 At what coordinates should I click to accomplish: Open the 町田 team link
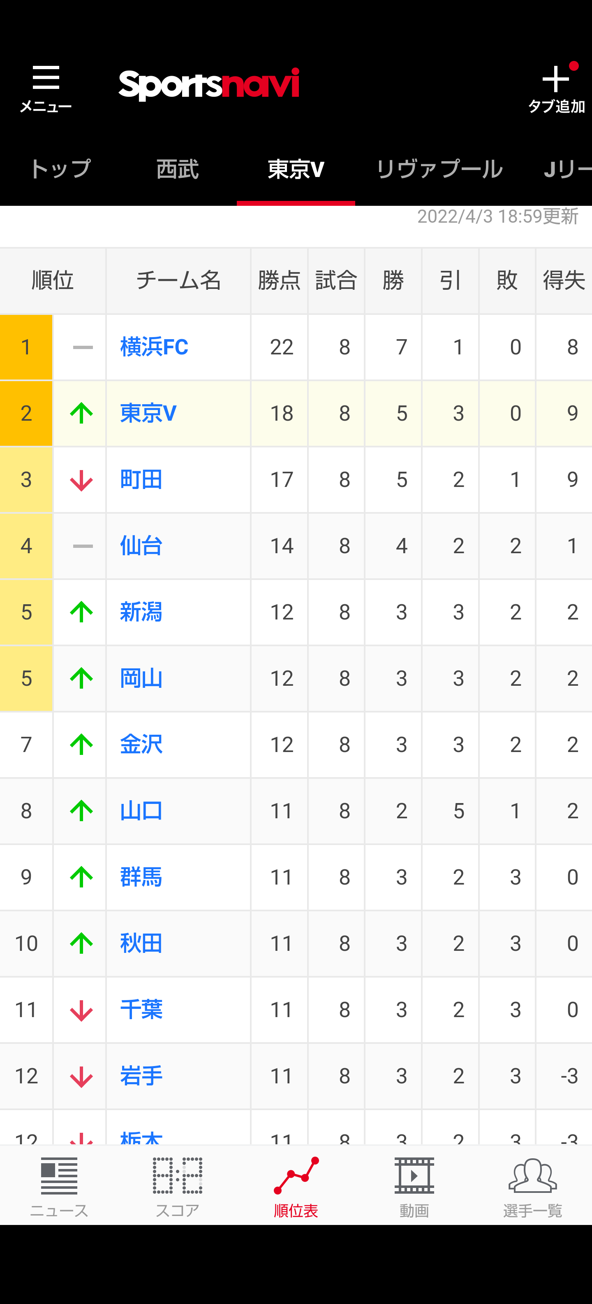tap(141, 480)
